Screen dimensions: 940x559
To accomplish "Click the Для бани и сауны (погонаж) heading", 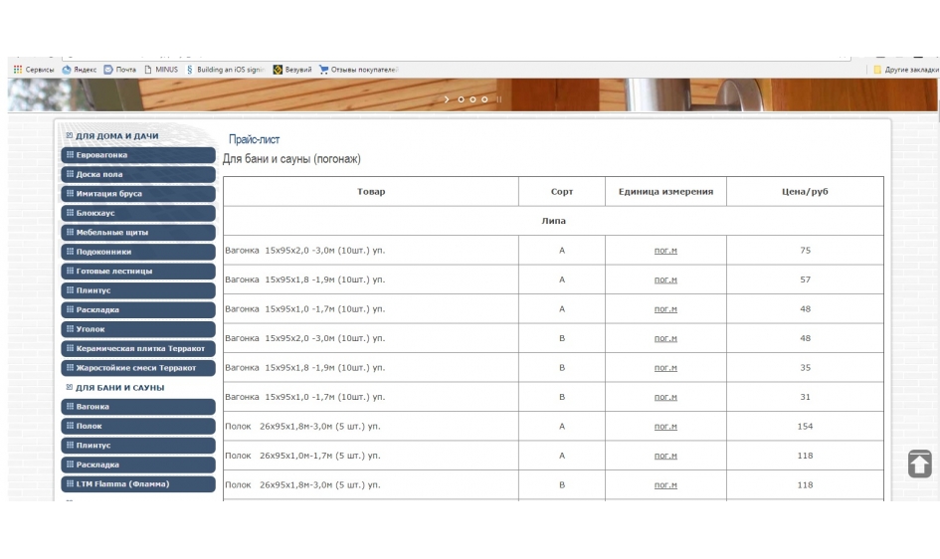I will point(291,159).
